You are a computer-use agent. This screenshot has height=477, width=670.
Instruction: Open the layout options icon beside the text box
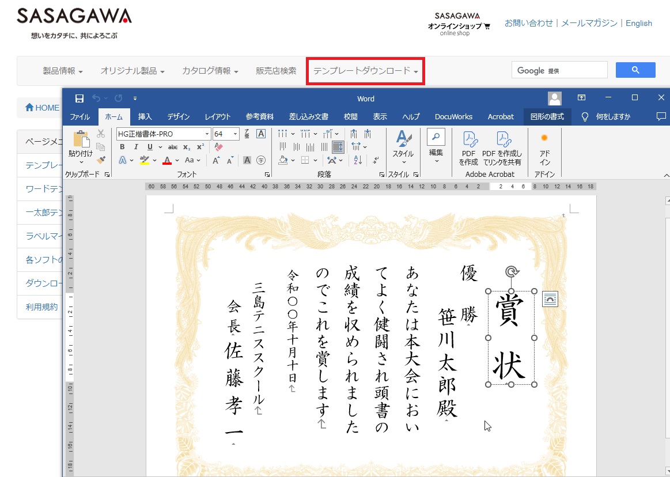[550, 299]
